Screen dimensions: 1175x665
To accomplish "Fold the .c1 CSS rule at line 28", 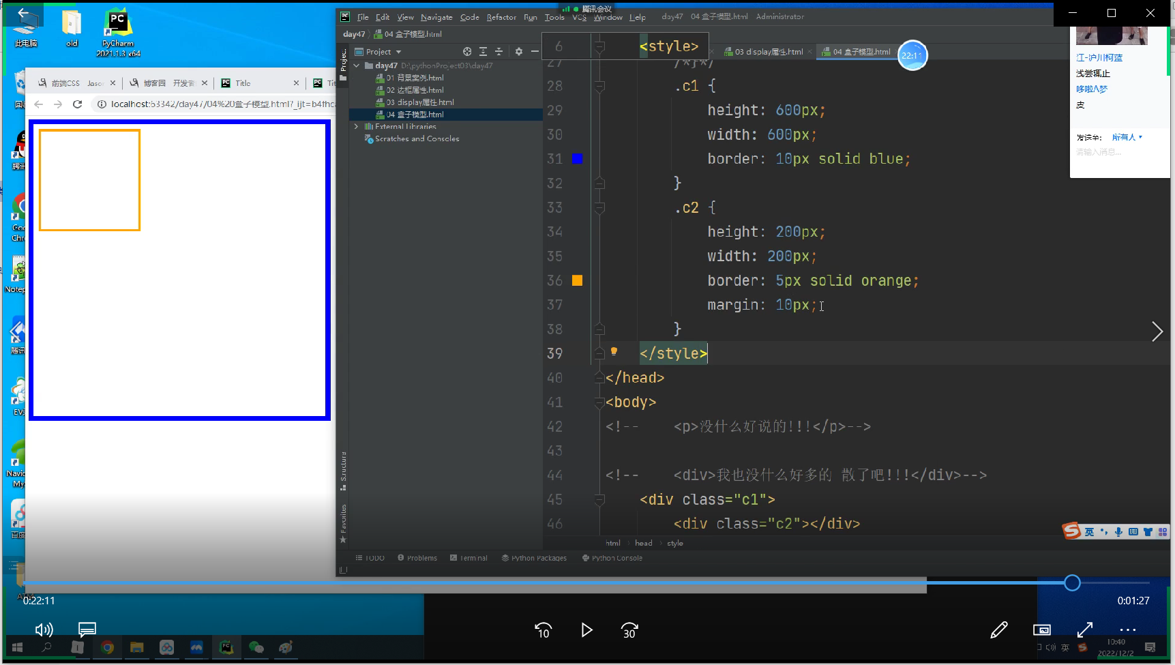I will [599, 87].
